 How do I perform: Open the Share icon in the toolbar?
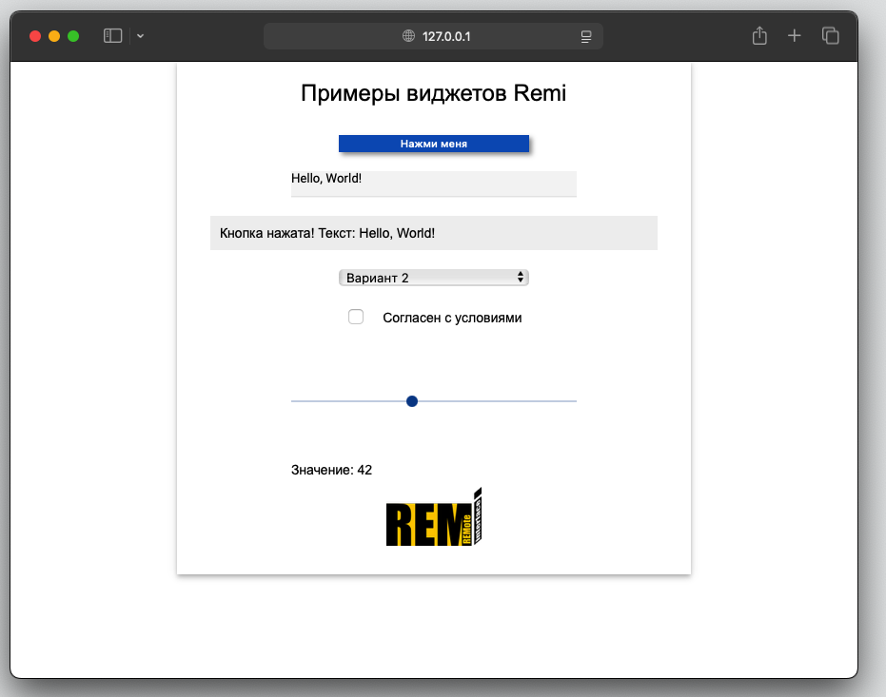point(759,35)
